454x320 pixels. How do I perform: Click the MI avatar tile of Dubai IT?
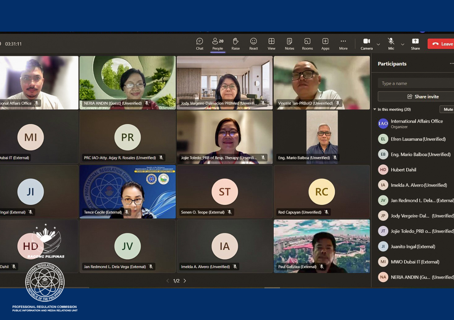[x=31, y=137]
